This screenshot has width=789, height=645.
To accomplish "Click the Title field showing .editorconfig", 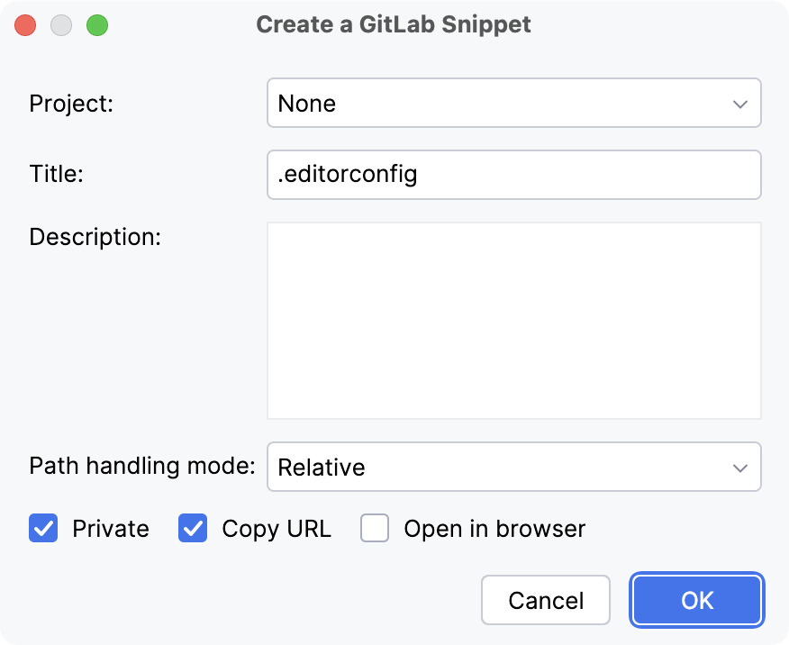I will (513, 174).
